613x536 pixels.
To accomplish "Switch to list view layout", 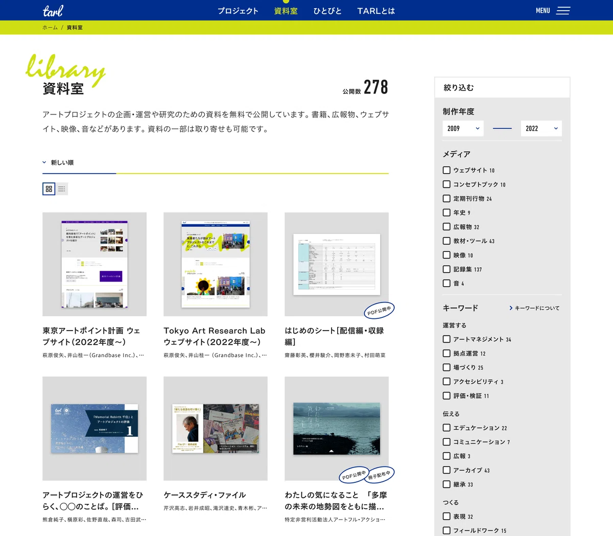I will (62, 189).
